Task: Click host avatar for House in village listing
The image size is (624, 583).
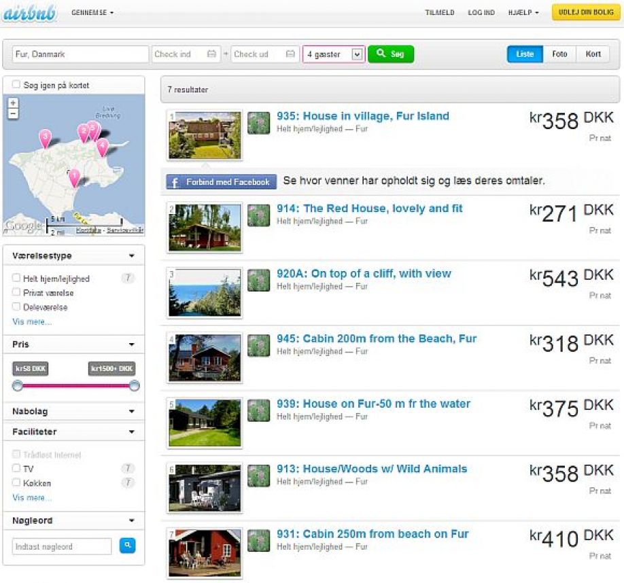Action: (x=258, y=123)
